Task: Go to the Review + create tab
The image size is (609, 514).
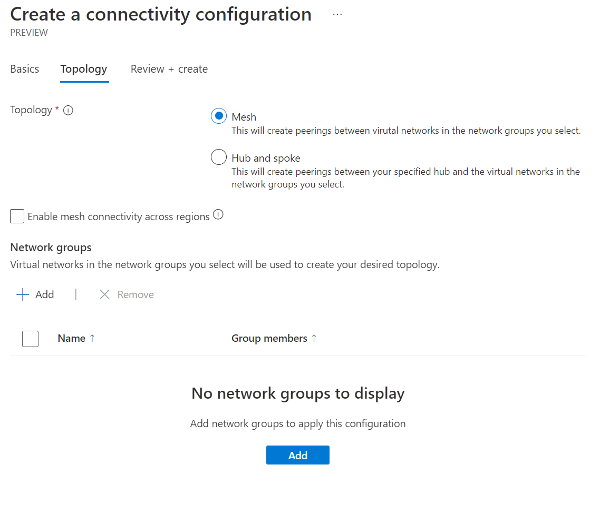Action: coord(169,69)
